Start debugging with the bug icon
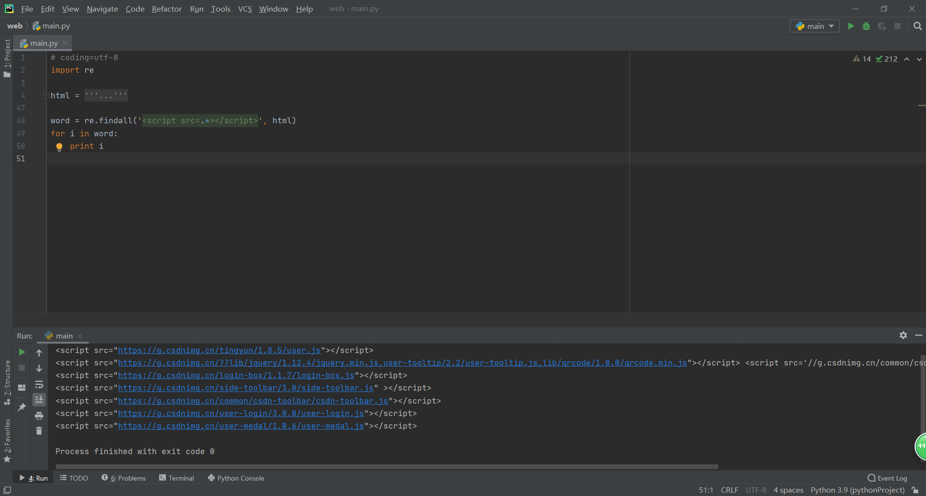This screenshot has width=926, height=496. click(x=866, y=26)
